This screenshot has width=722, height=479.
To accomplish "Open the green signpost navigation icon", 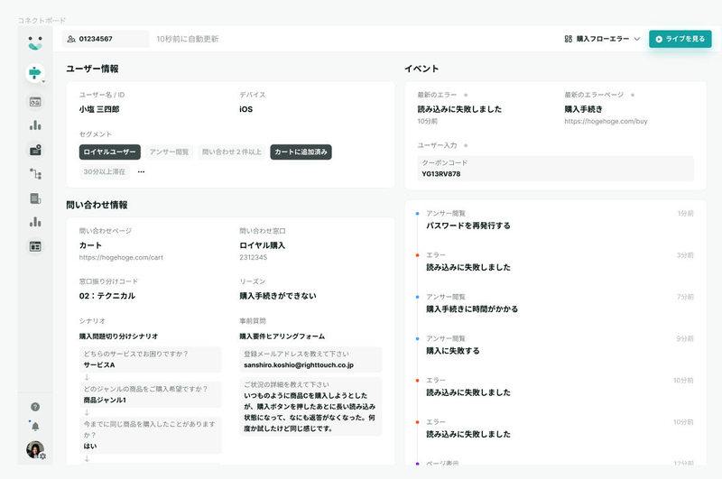I will click(x=34, y=73).
